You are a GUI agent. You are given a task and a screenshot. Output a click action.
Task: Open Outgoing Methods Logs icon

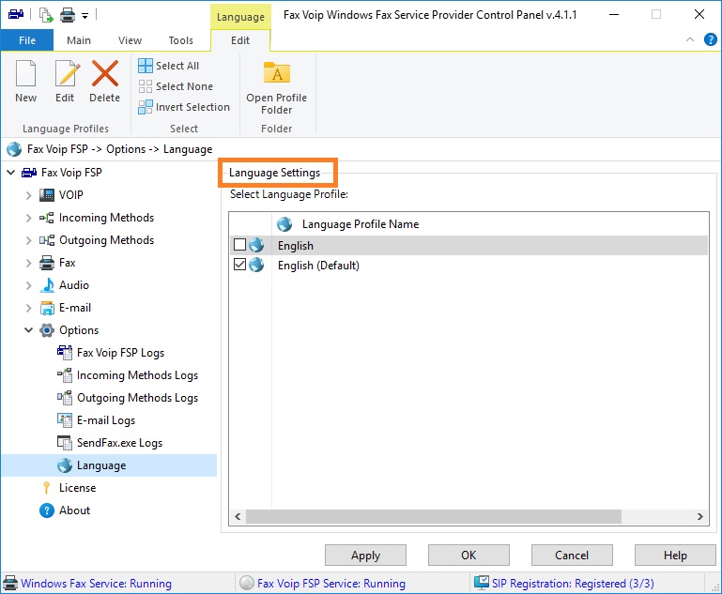pyautogui.click(x=65, y=398)
